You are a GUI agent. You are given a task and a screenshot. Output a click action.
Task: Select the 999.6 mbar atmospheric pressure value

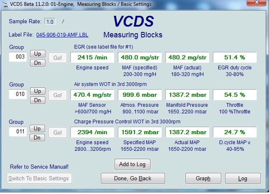coord(140,95)
